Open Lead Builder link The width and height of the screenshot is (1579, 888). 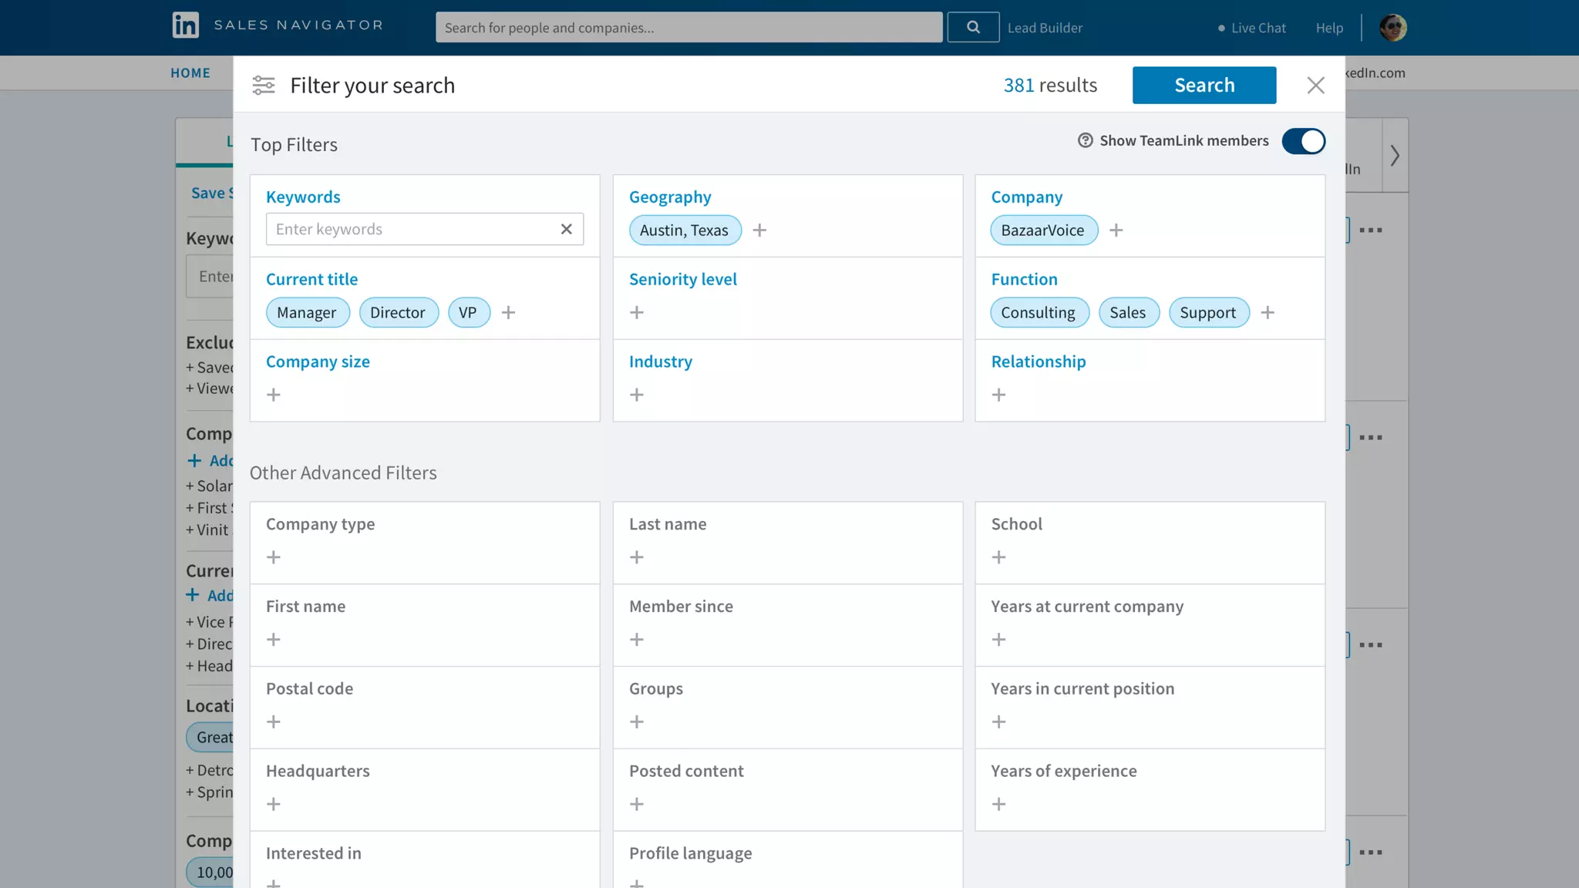[x=1045, y=28]
